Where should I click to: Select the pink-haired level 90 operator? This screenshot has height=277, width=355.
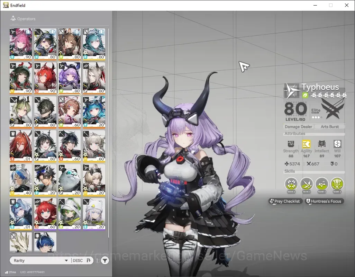point(21,44)
